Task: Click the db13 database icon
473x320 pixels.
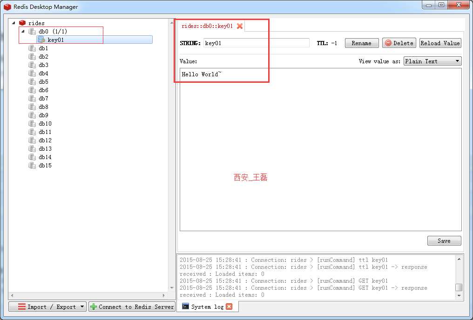Action: 32,148
